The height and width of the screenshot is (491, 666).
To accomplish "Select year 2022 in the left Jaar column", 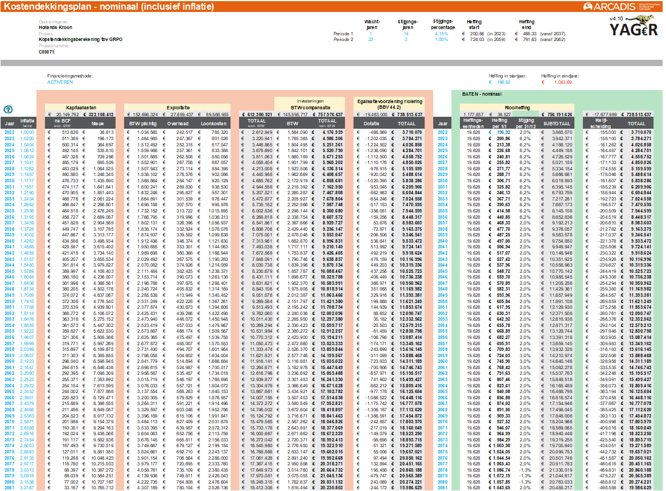I will click(10, 132).
